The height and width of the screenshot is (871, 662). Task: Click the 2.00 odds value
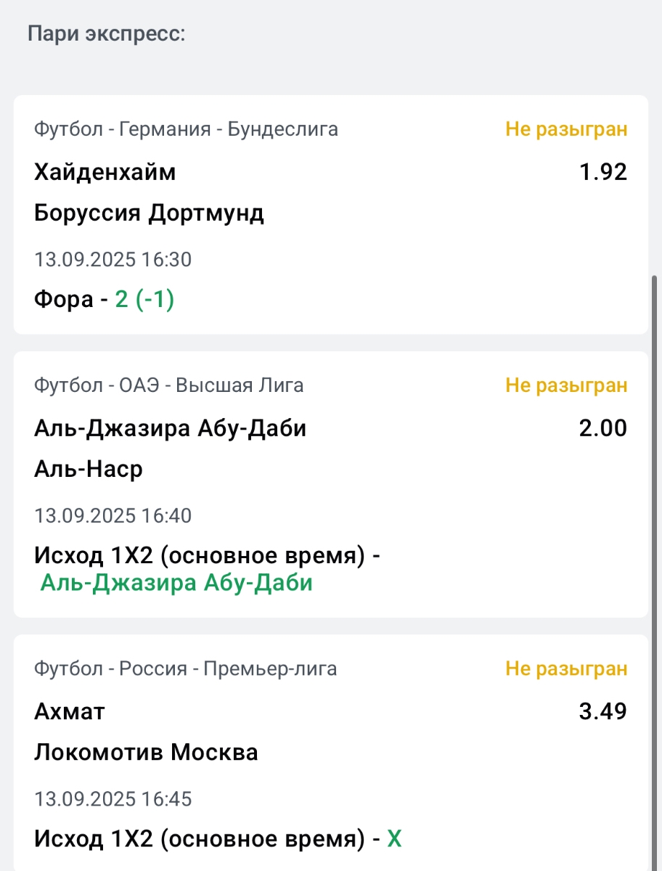[x=602, y=428]
